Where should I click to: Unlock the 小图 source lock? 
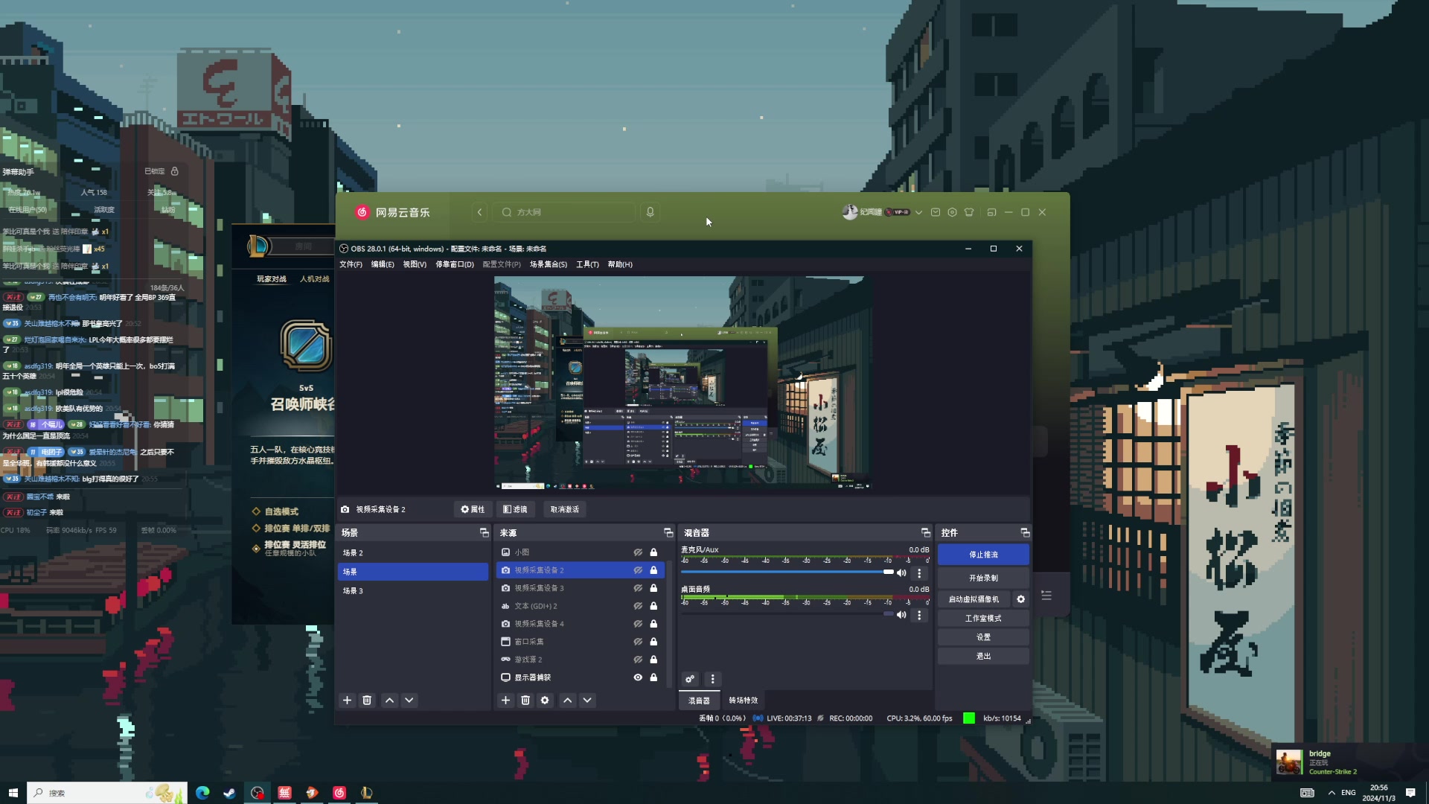(653, 552)
